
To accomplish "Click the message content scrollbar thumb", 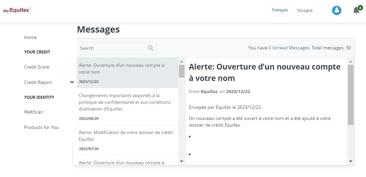I will 350,94.
